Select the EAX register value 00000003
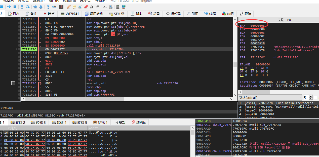Image resolution: width=319 pixels, height=157 pixels. coord(257,26)
